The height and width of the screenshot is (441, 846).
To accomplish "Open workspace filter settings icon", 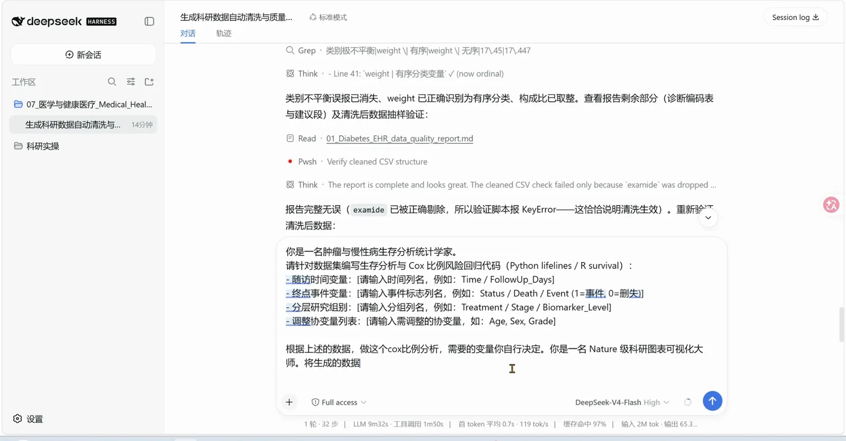I will [x=131, y=81].
